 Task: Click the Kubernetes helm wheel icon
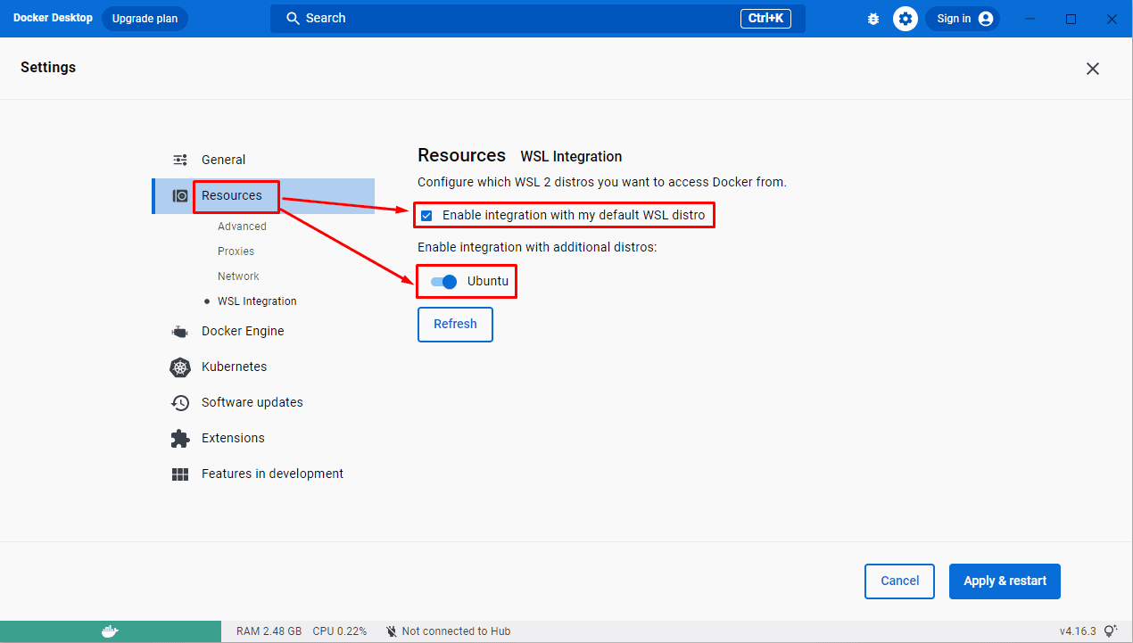[x=180, y=367]
